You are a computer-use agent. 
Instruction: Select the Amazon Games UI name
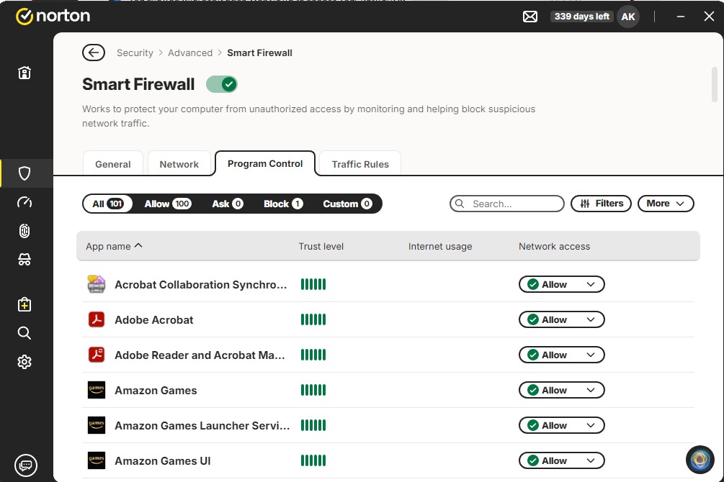pos(163,461)
